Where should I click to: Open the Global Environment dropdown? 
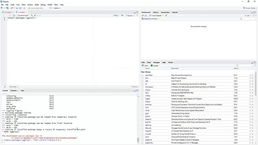tap(150, 19)
